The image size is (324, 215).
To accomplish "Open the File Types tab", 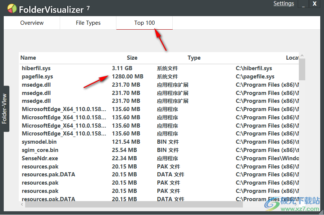I will 88,23.
